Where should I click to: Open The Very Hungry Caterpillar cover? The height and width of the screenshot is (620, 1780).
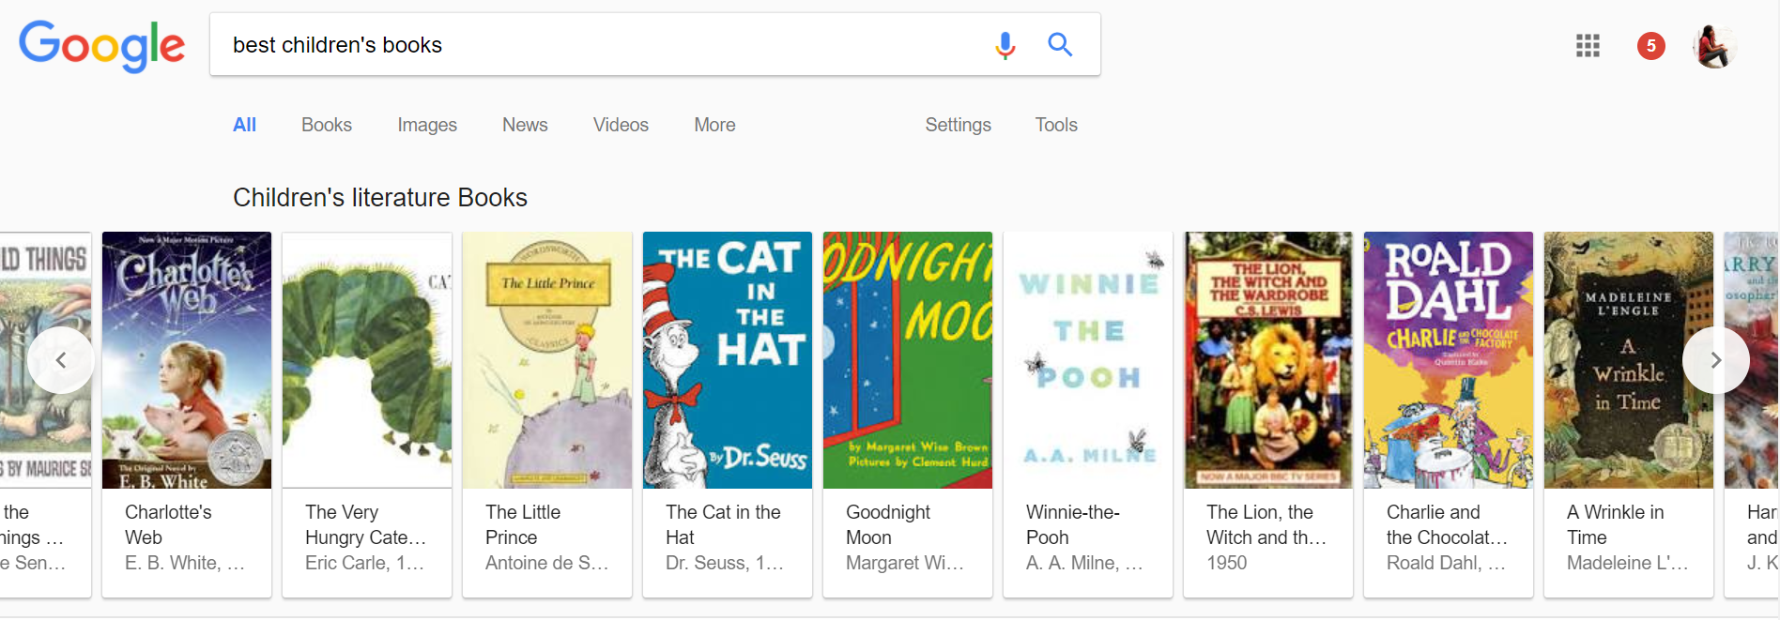(367, 360)
